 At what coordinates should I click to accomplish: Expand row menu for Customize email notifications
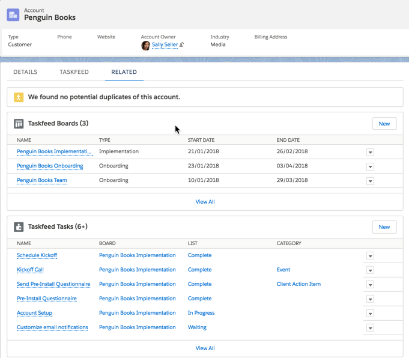[x=370, y=327]
